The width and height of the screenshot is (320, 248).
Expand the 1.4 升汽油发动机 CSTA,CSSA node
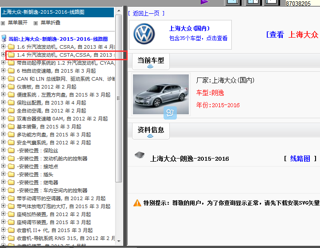pyautogui.click(x=3, y=54)
